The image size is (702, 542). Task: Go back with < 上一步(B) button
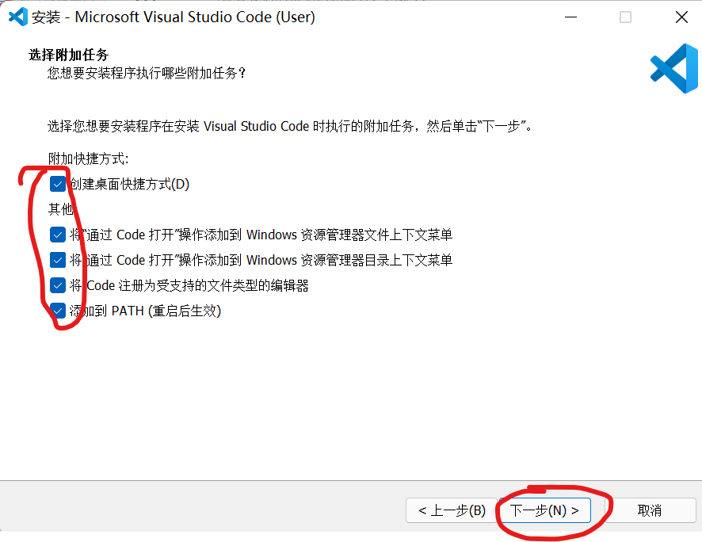tap(452, 510)
